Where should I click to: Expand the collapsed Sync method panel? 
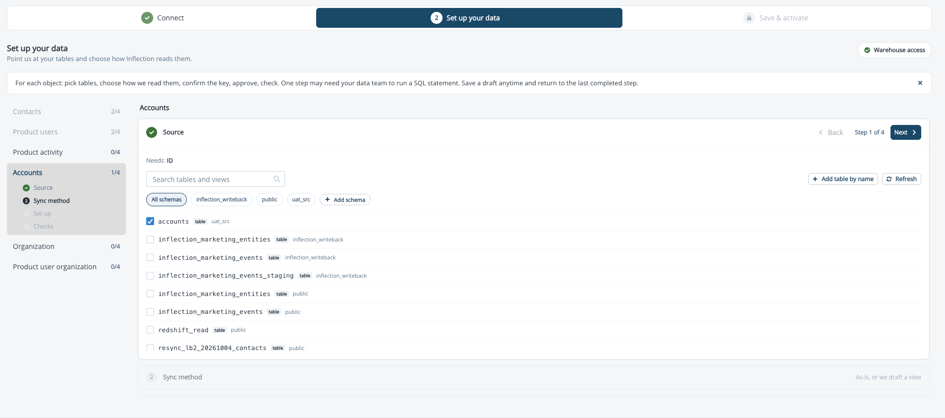tap(533, 377)
